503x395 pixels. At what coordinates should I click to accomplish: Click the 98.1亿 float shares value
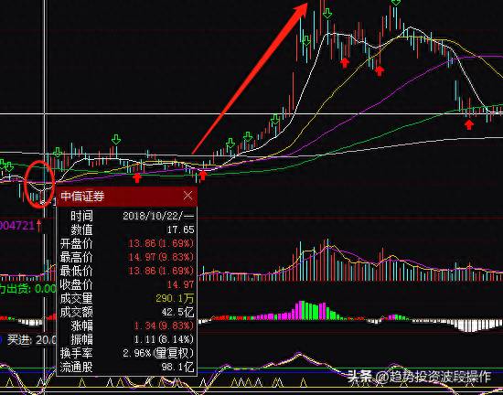[x=177, y=367]
